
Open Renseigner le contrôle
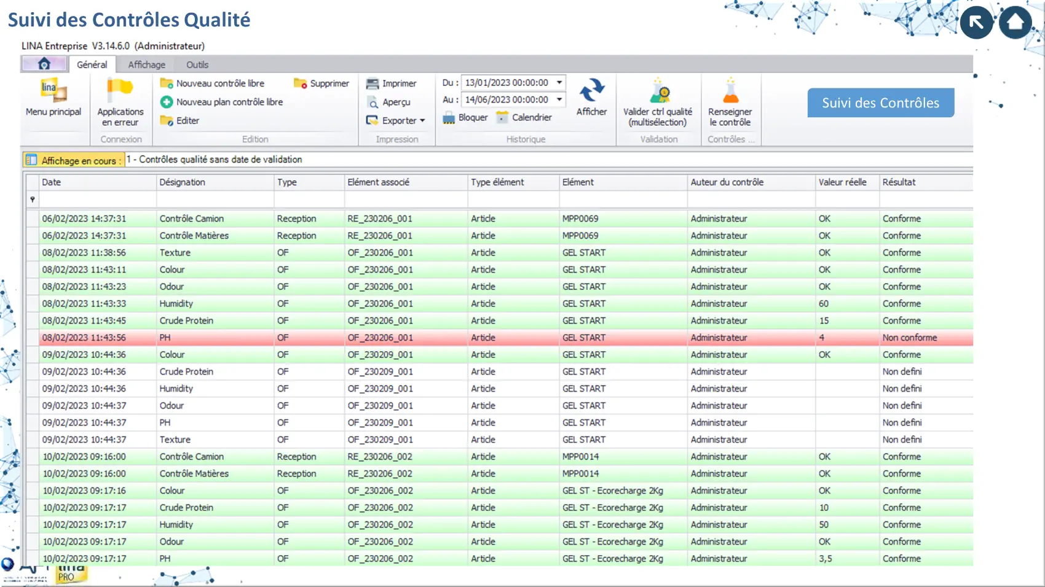[x=730, y=92]
